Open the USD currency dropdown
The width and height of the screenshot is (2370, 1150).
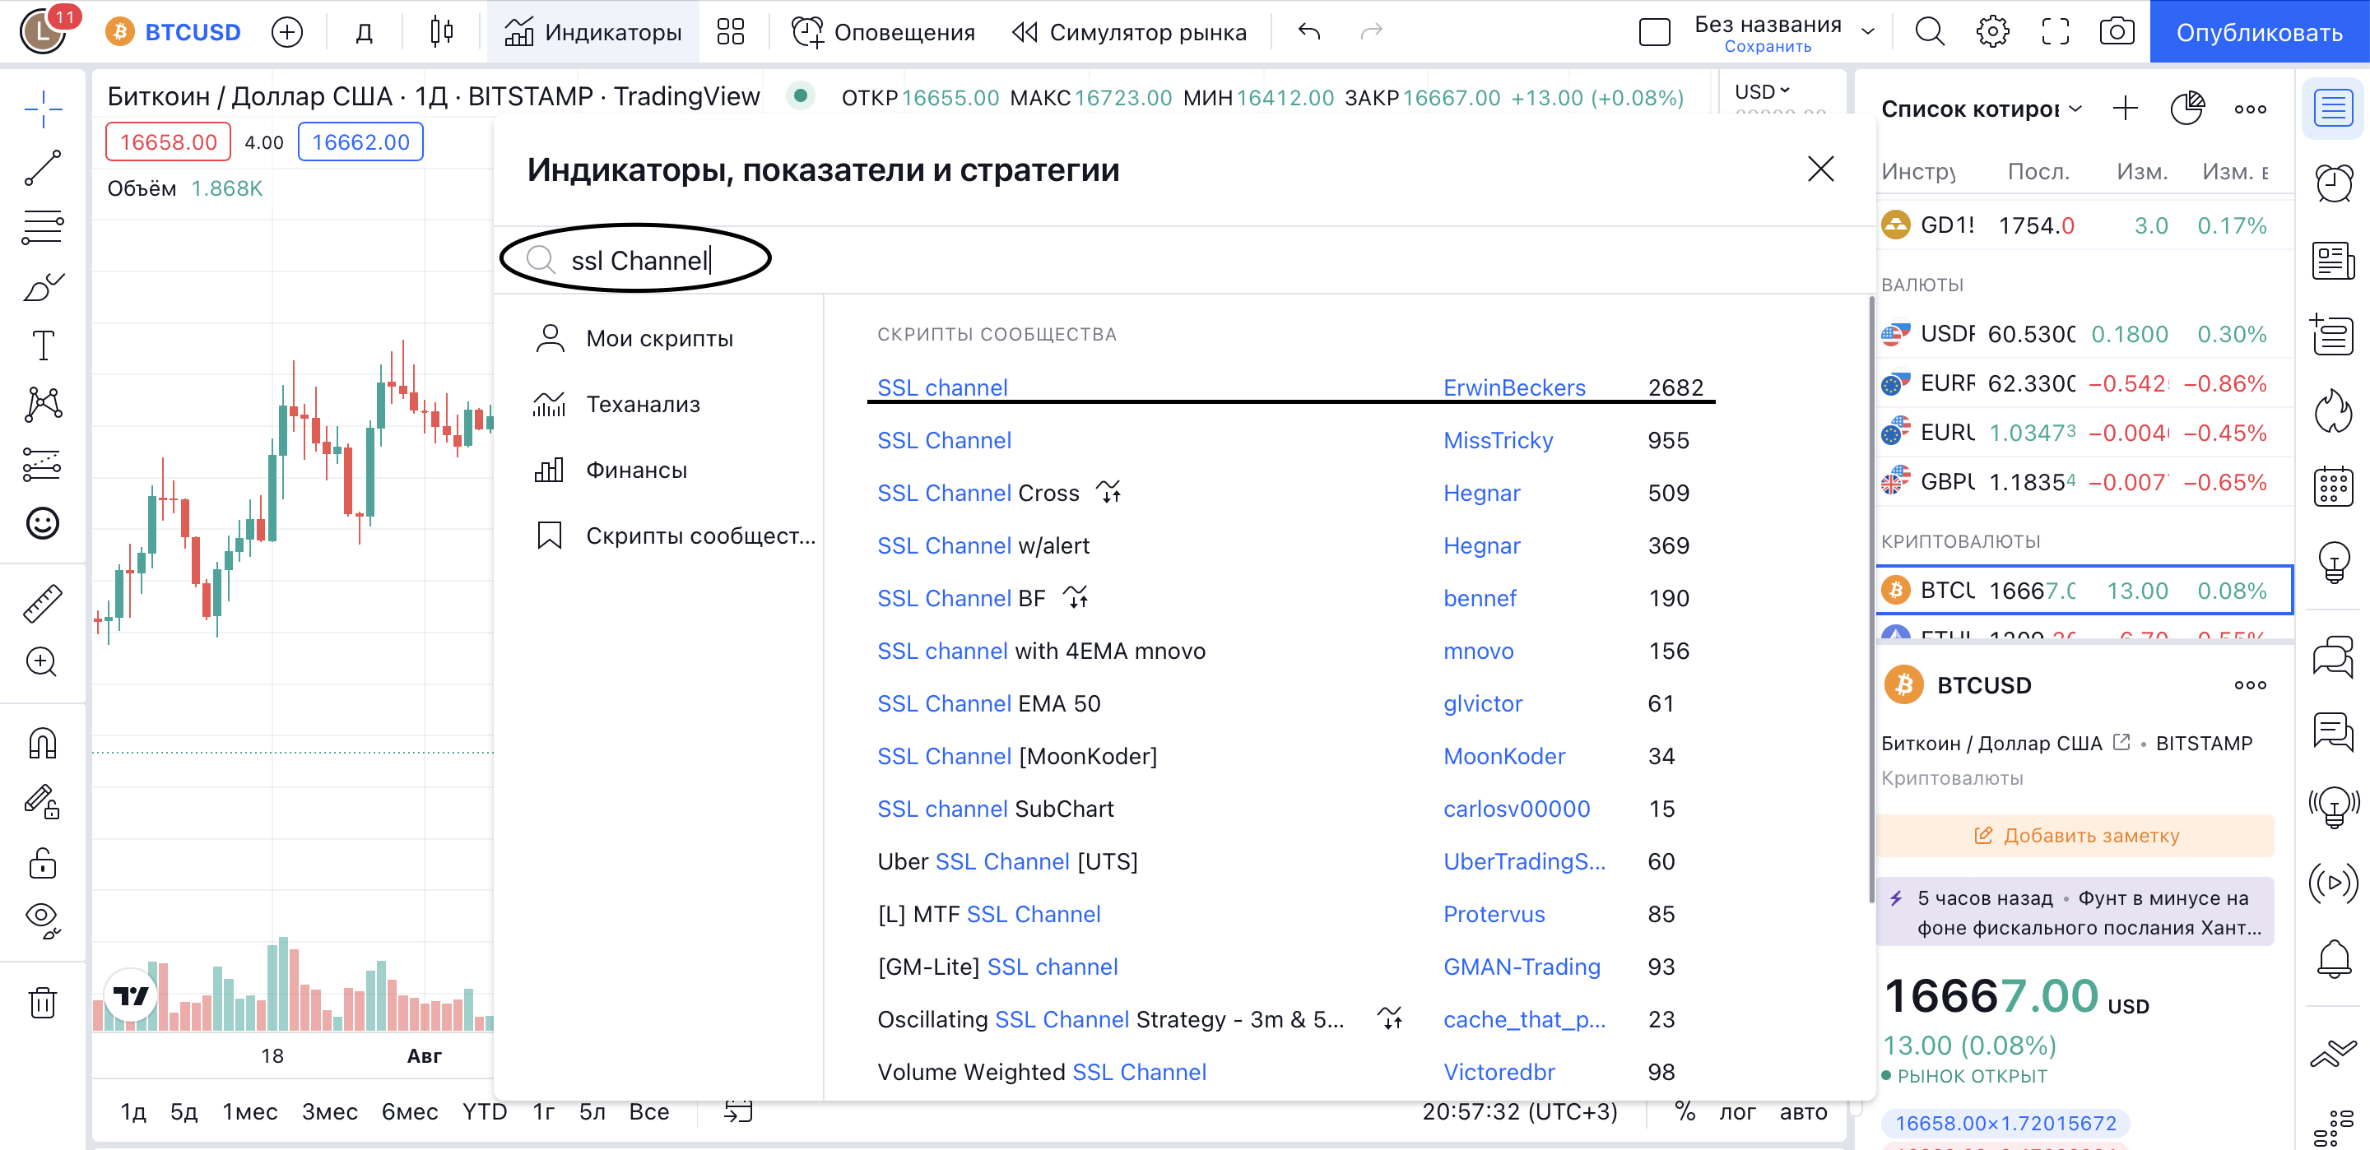1762,92
